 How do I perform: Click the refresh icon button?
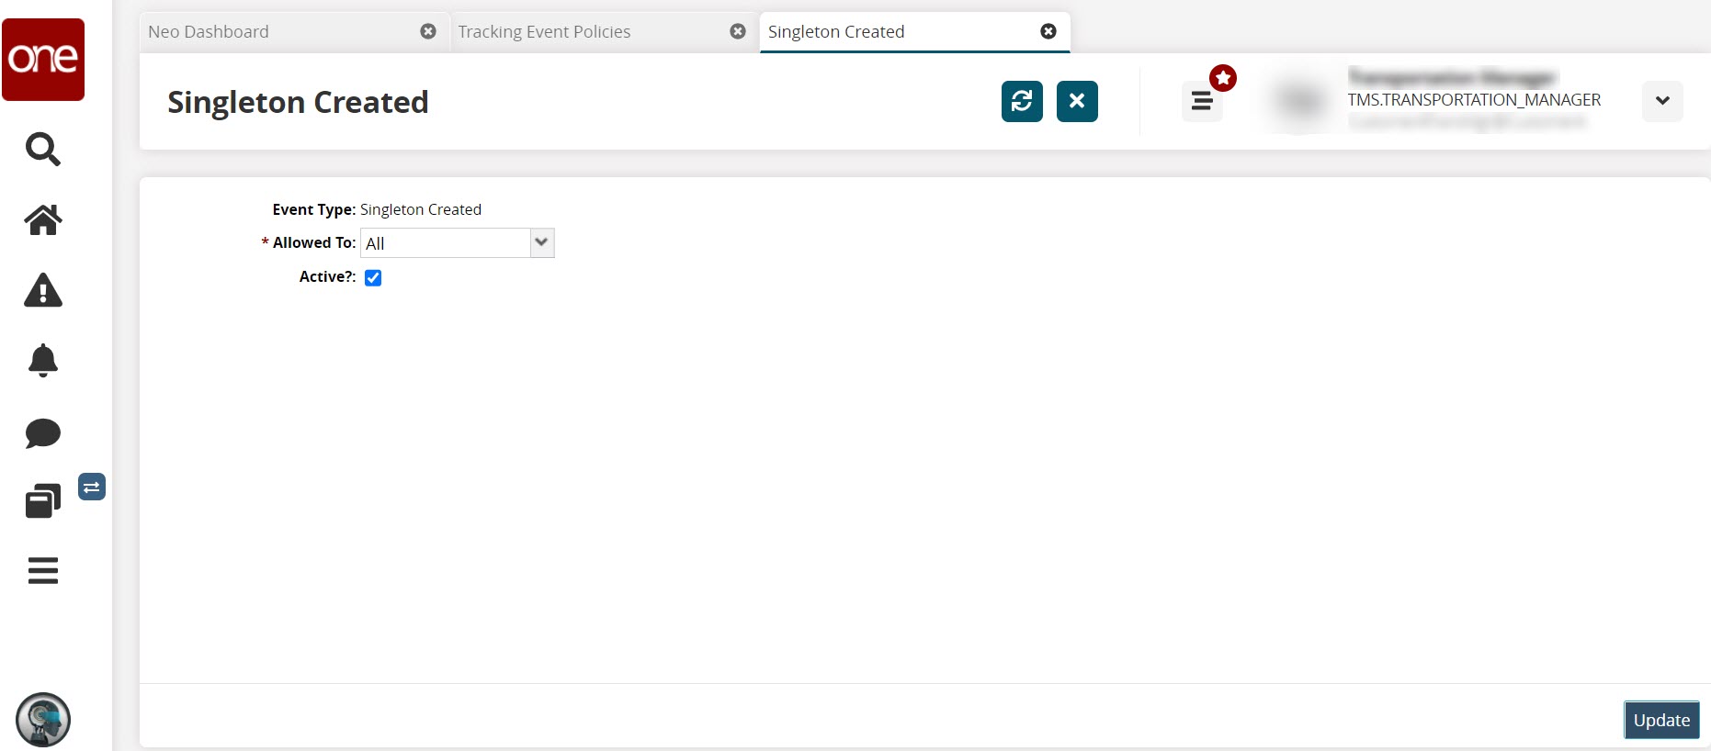1022,101
